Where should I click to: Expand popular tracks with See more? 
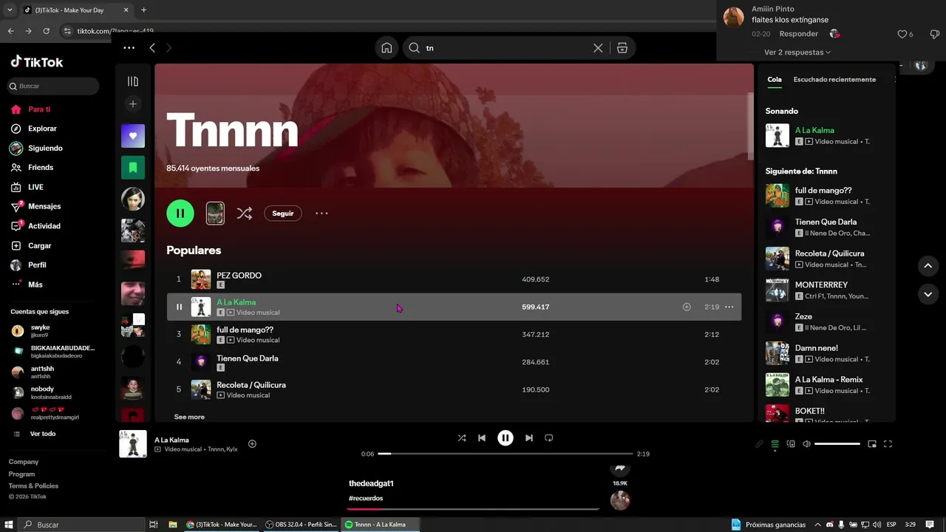pos(189,417)
